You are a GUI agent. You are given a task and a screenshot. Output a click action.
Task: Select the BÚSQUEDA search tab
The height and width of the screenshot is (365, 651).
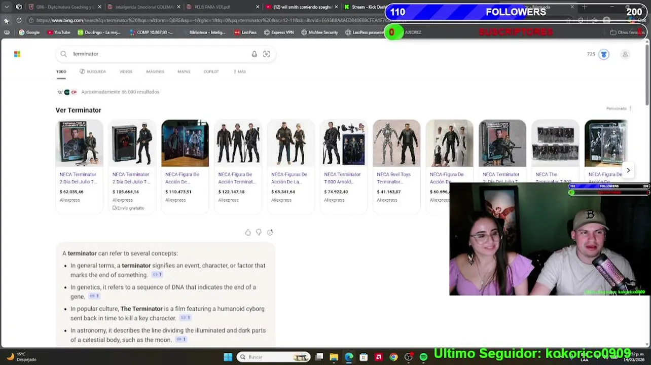click(93, 71)
